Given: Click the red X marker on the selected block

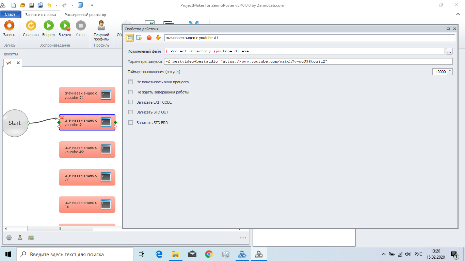Looking at the screenshot, I should point(62,117).
